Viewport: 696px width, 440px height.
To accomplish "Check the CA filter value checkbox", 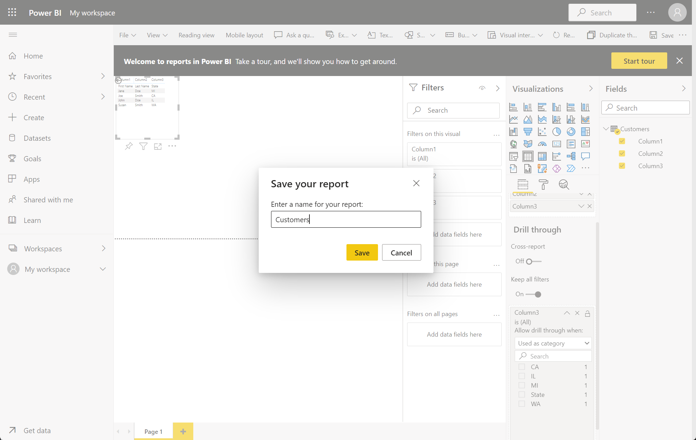I will 522,367.
